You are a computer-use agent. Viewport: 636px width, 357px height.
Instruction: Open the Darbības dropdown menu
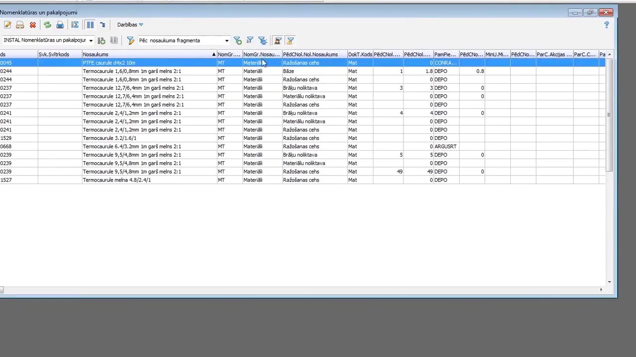click(x=130, y=25)
